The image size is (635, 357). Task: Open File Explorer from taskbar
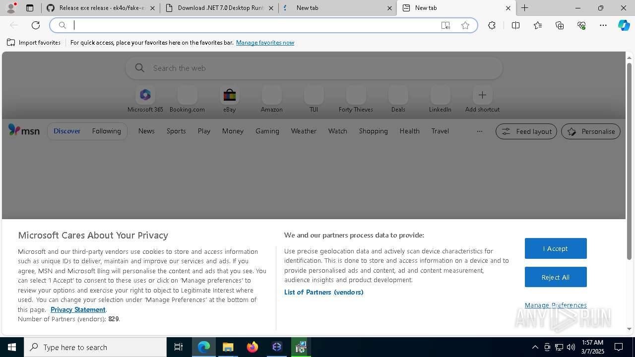228,347
